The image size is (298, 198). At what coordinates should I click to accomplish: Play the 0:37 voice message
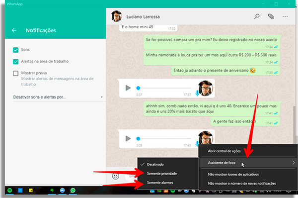[x=128, y=88]
